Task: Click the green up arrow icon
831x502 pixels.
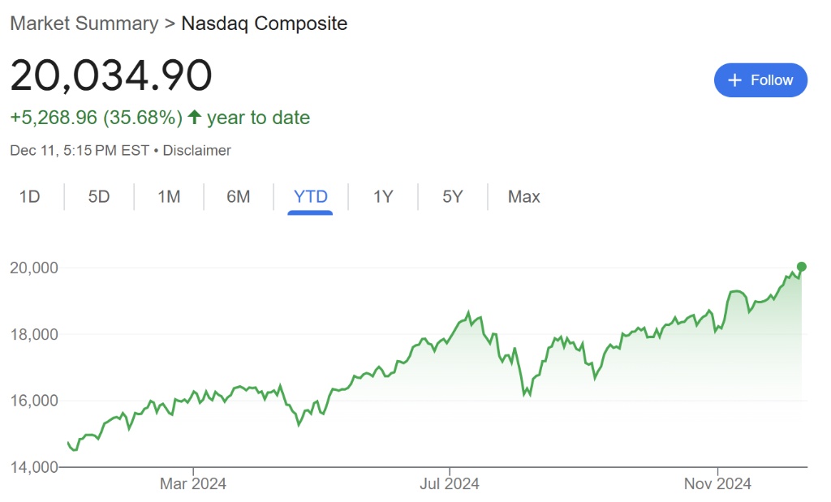Action: pos(194,118)
